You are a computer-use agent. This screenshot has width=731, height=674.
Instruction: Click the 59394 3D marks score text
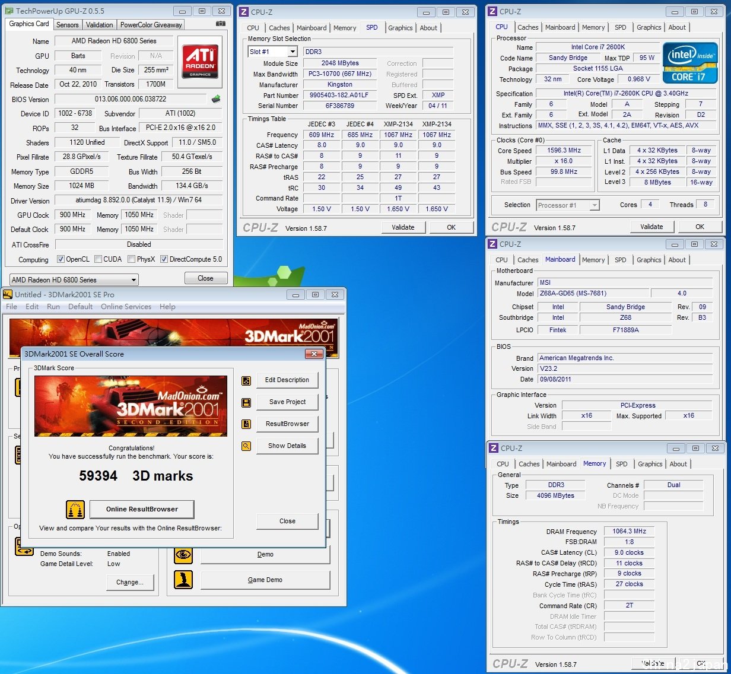(x=136, y=476)
